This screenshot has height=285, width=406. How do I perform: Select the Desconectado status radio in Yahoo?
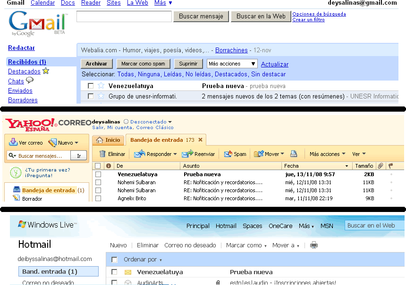[x=126, y=122]
